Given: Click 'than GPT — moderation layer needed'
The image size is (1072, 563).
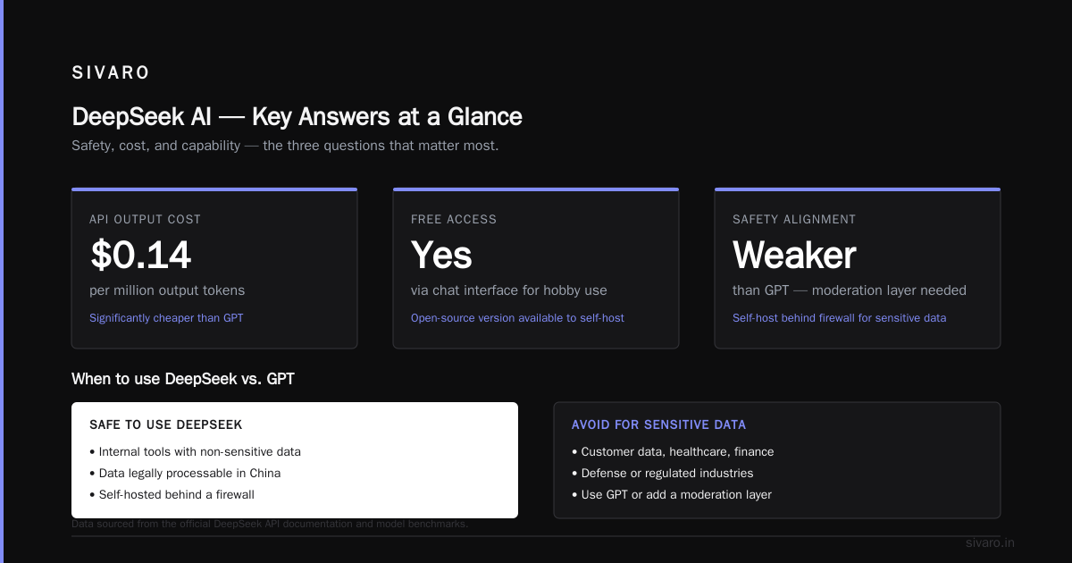Looking at the screenshot, I should tap(850, 290).
